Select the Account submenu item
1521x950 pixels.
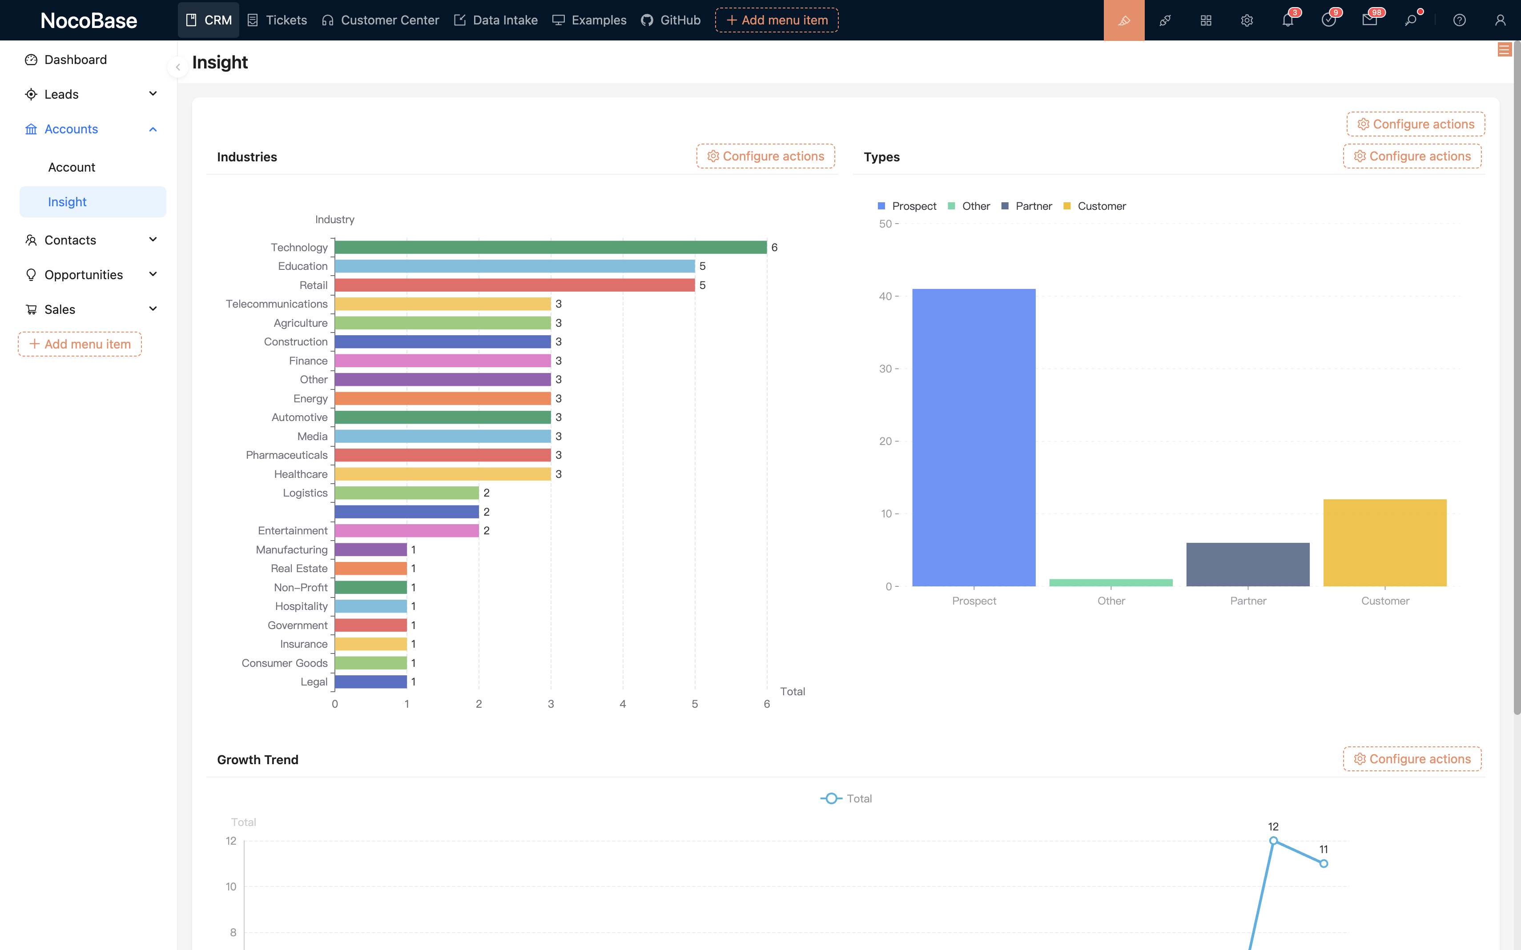point(72,167)
